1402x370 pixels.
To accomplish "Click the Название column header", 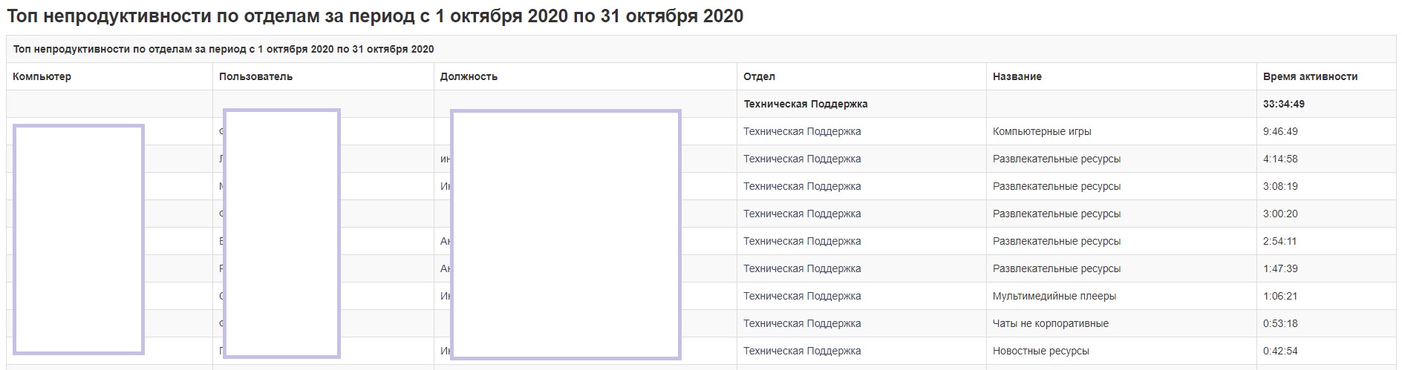I will (x=1017, y=76).
